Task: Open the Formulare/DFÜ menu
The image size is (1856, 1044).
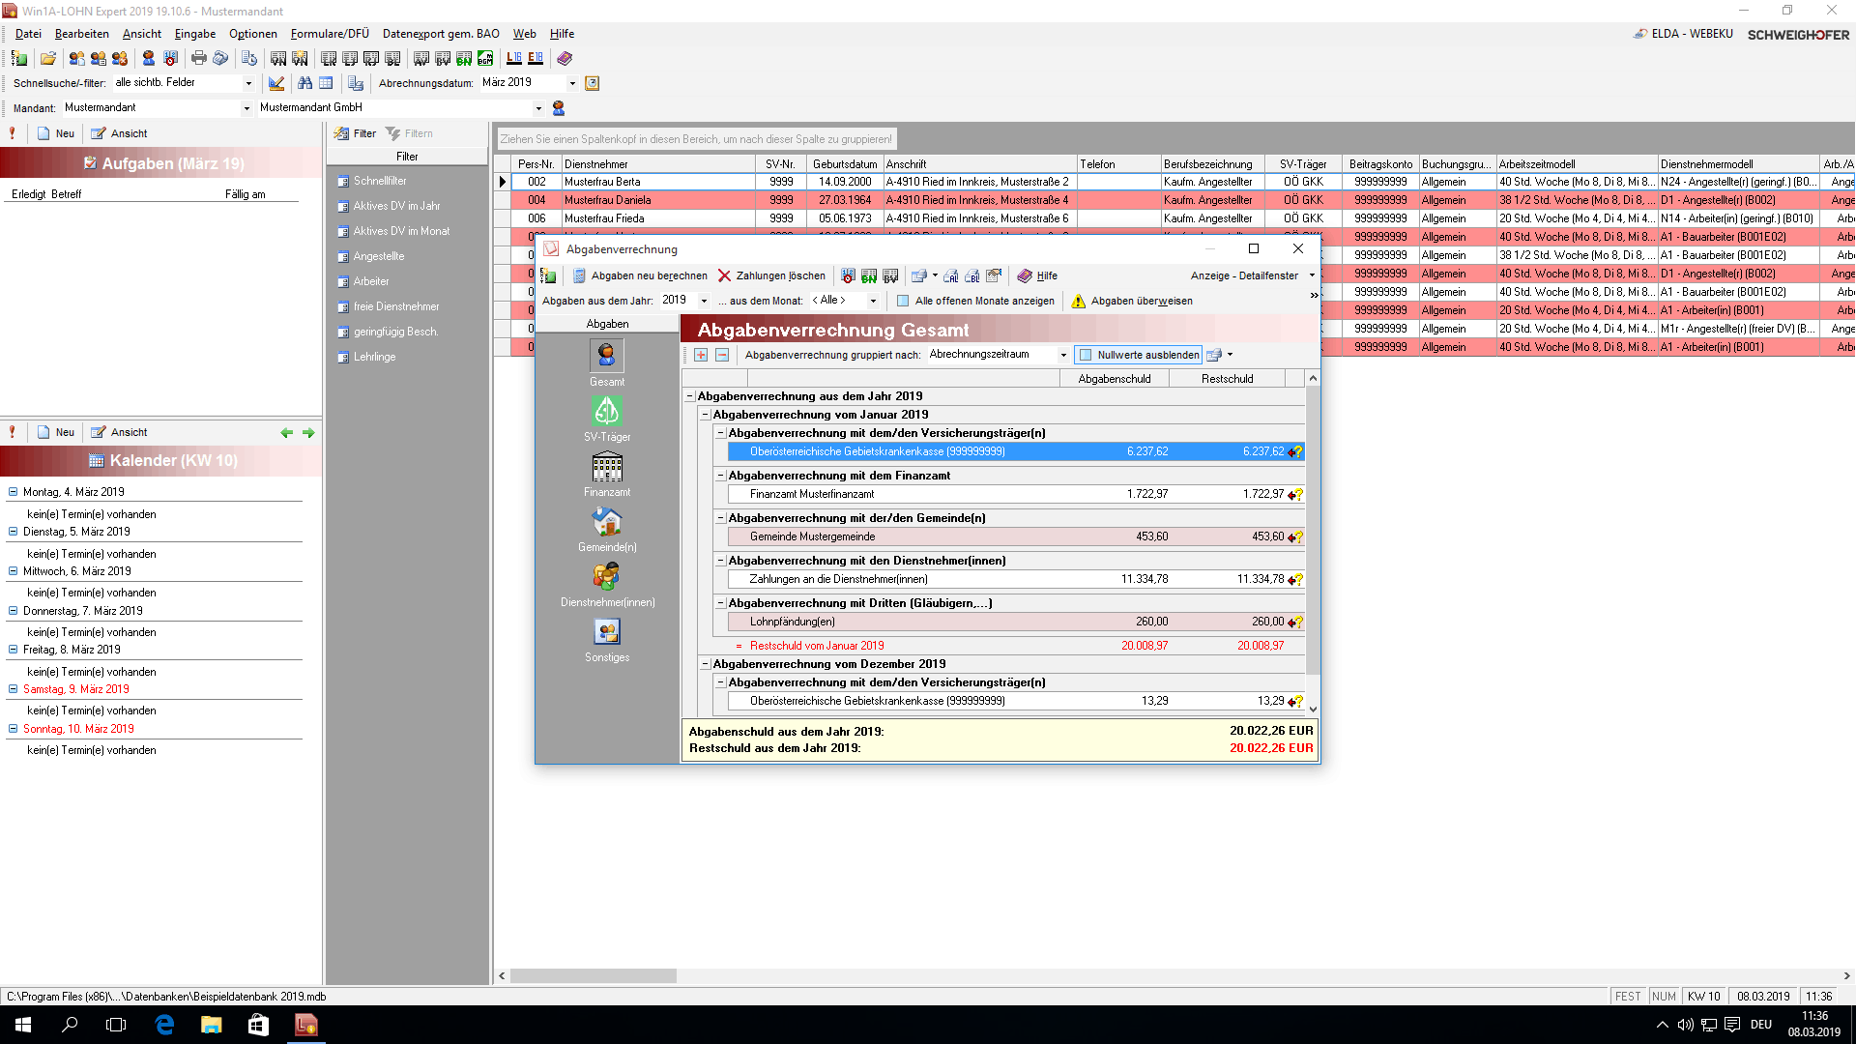Action: click(329, 34)
